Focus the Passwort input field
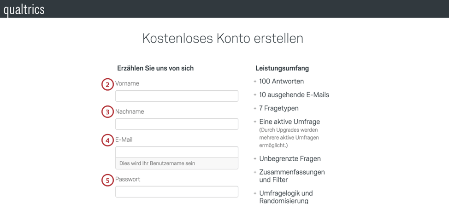 [x=177, y=192]
